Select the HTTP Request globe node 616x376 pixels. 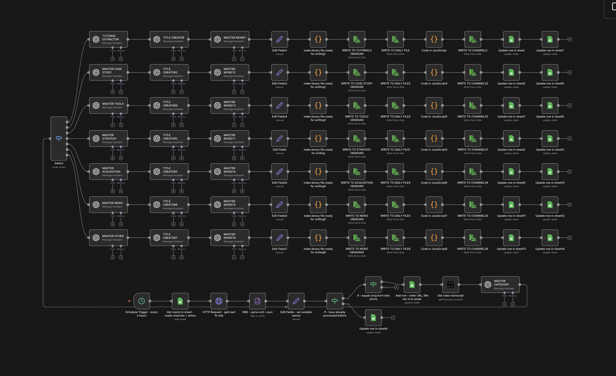point(219,301)
